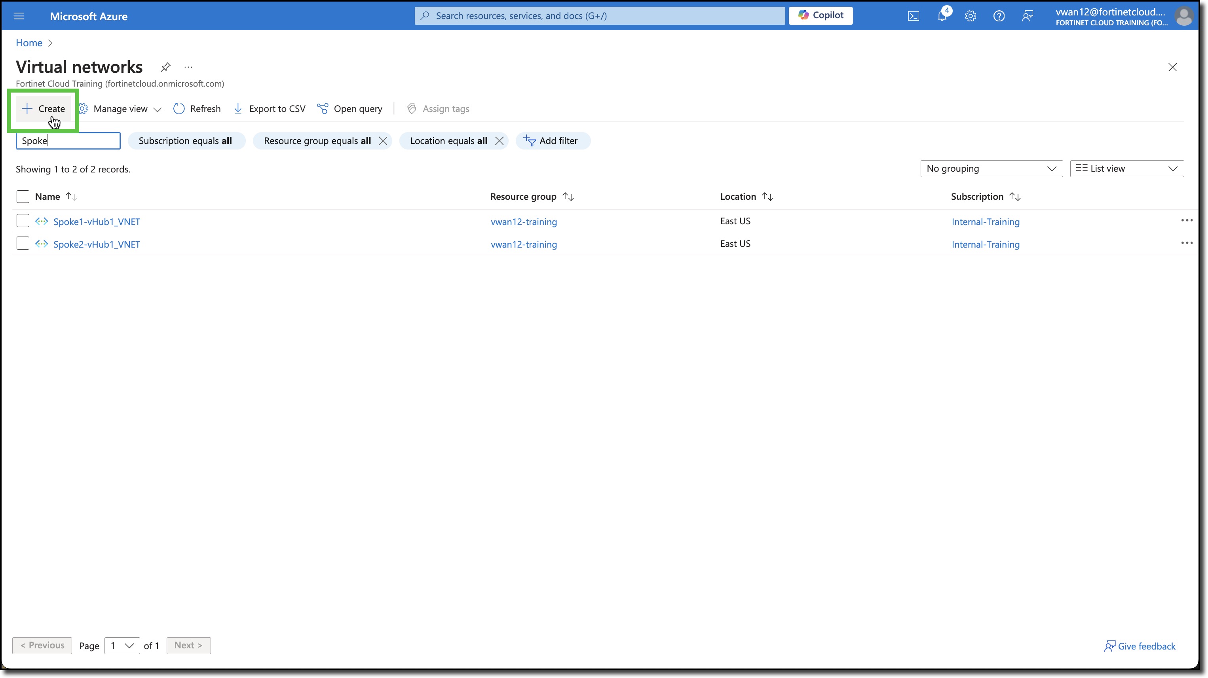Open the Azure portal hamburger menu
Screen dimensions: 1208x678
tap(19, 16)
